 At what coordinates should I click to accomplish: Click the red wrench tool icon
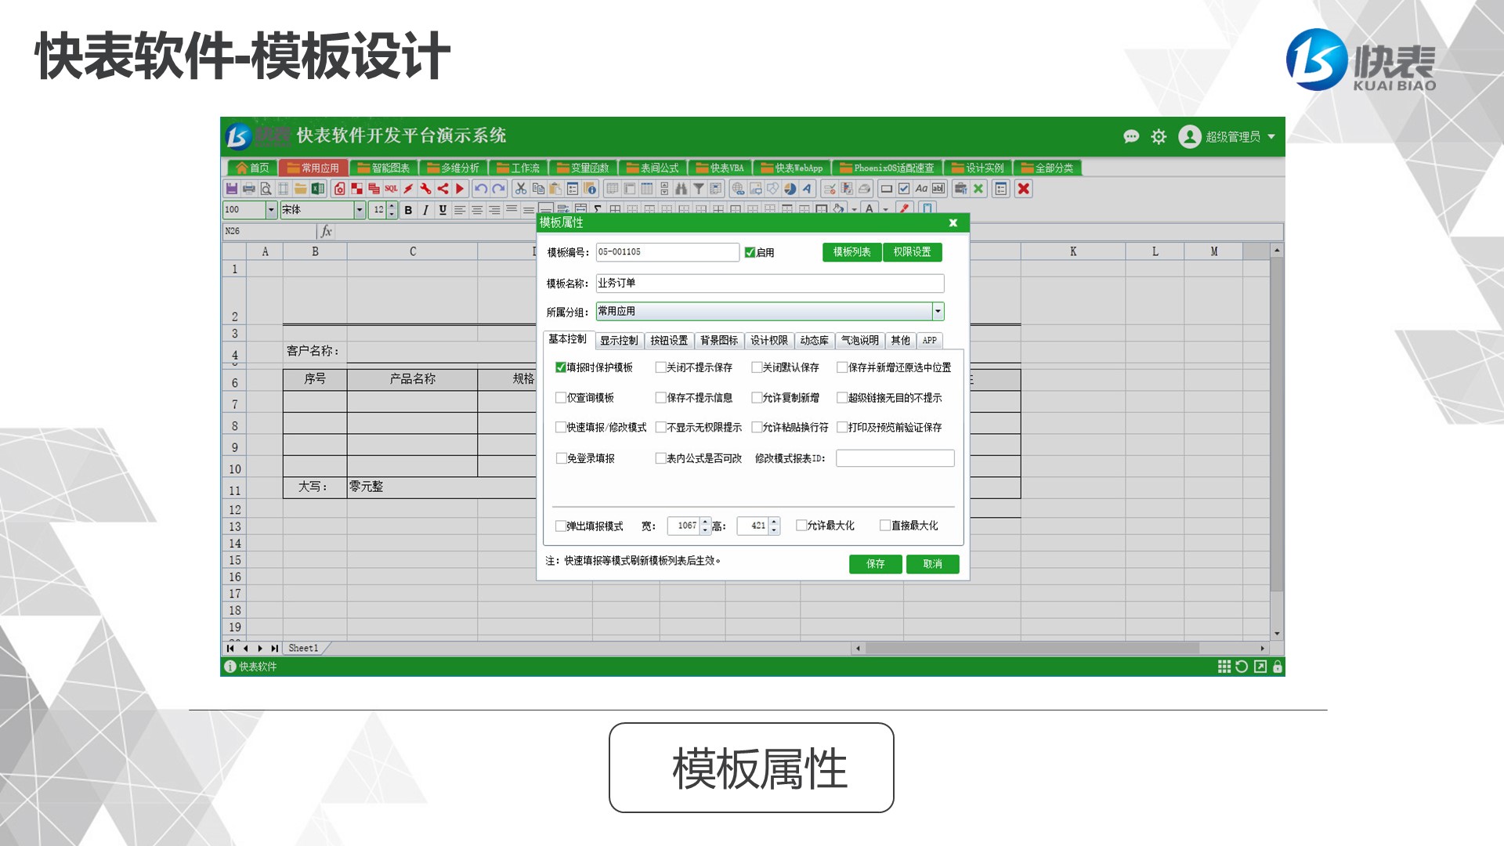tap(425, 189)
